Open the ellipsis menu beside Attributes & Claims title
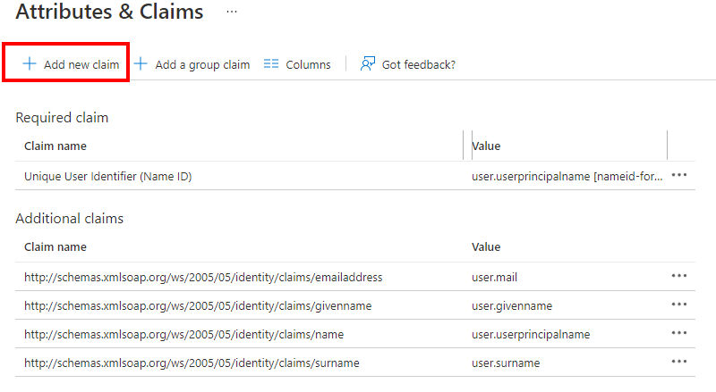Image resolution: width=716 pixels, height=392 pixels. tap(232, 12)
